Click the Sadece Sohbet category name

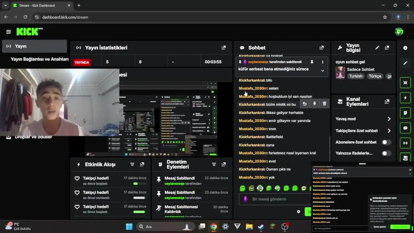pyautogui.click(x=361, y=69)
